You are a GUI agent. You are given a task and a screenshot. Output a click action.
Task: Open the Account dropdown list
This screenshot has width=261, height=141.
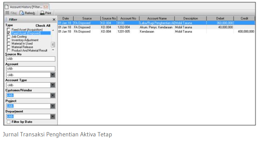(53, 75)
